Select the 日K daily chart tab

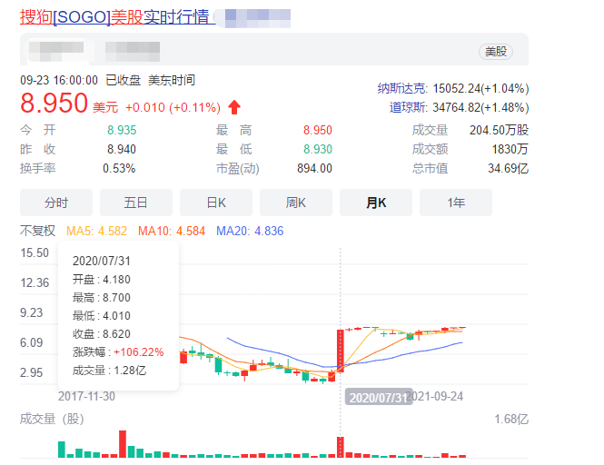216,203
